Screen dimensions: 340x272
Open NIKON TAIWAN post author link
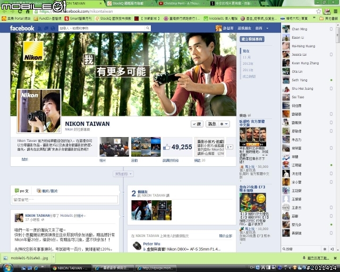pyautogui.click(x=38, y=216)
